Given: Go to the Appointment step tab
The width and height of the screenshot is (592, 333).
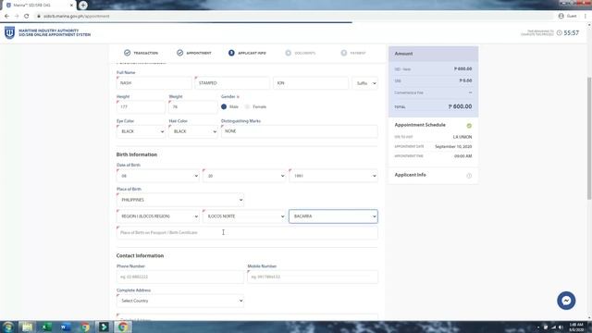Looking at the screenshot, I should (194, 53).
